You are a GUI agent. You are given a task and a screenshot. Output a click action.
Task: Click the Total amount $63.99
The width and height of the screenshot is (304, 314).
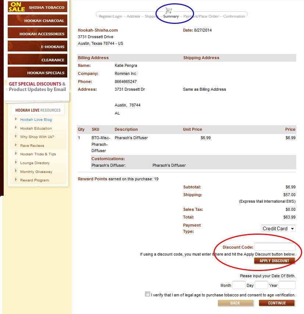289,217
